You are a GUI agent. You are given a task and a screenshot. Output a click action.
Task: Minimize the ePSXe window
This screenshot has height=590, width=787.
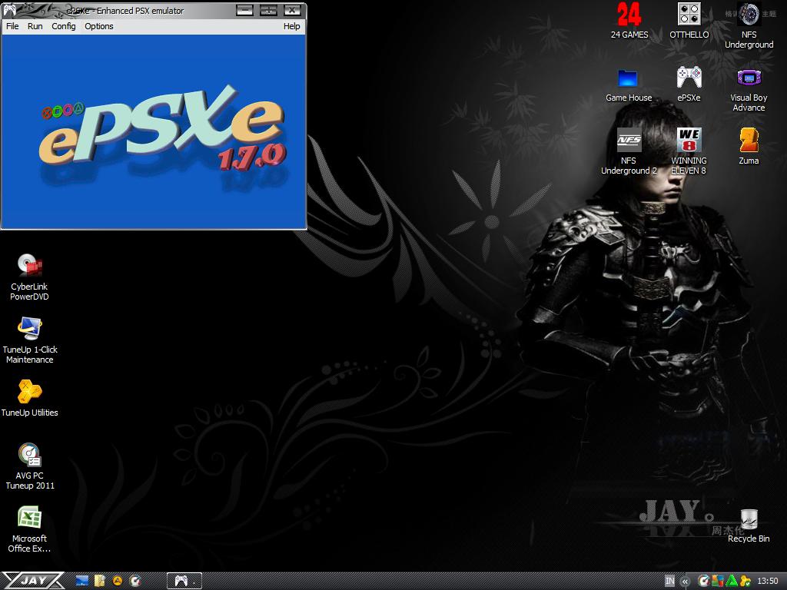[x=244, y=10]
